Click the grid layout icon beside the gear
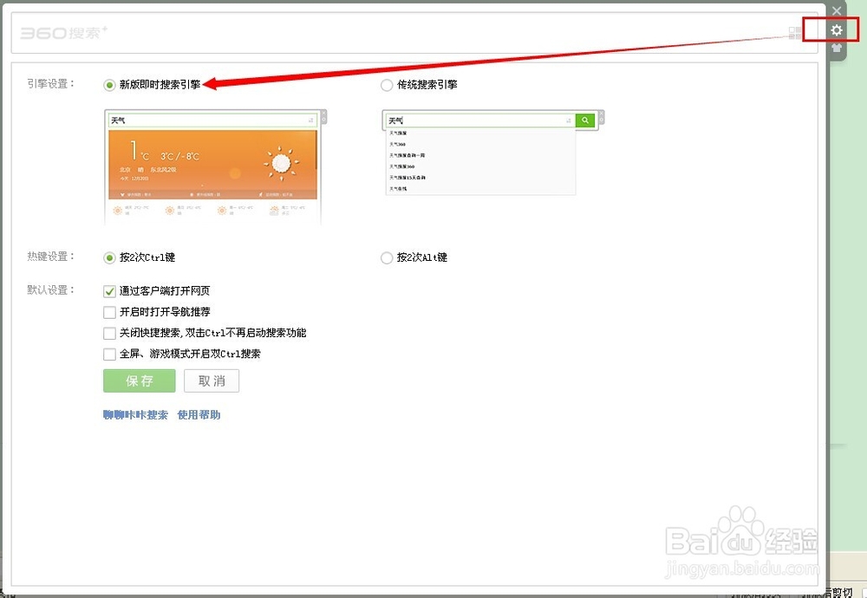The height and width of the screenshot is (598, 867). click(x=794, y=31)
